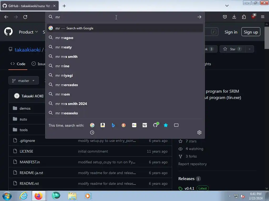
Task: Open Report repository link
Action: pos(193,164)
